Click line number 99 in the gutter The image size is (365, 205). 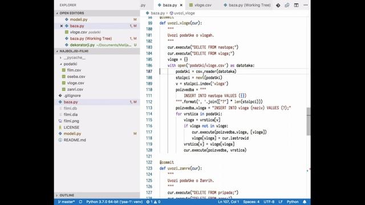click(150, 23)
